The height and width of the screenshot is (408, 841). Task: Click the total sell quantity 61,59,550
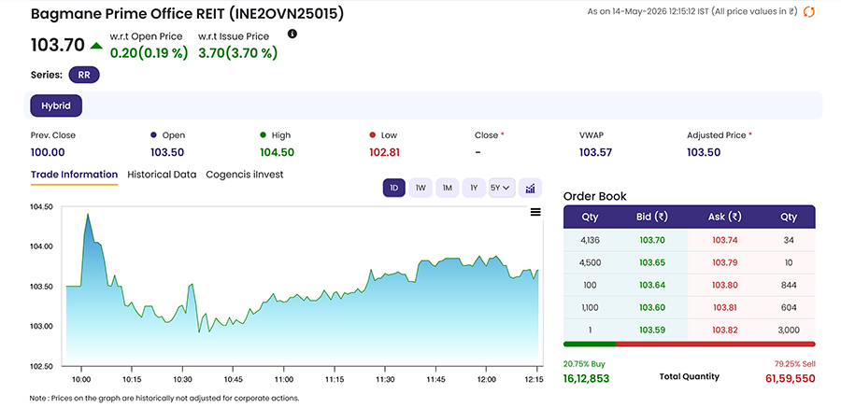pyautogui.click(x=790, y=378)
